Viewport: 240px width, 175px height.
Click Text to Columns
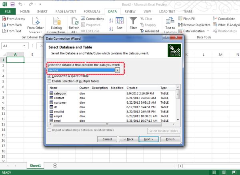(x=170, y=25)
